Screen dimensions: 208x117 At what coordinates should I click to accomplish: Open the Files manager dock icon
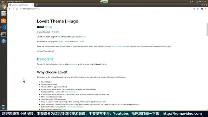tap(4, 14)
